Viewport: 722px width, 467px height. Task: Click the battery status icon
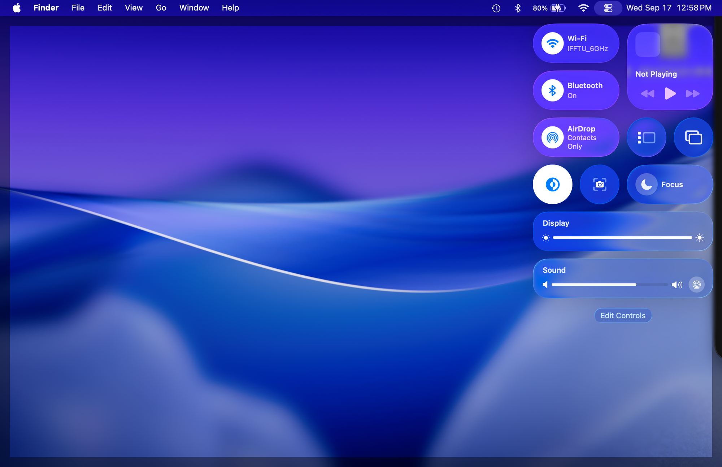pos(556,8)
